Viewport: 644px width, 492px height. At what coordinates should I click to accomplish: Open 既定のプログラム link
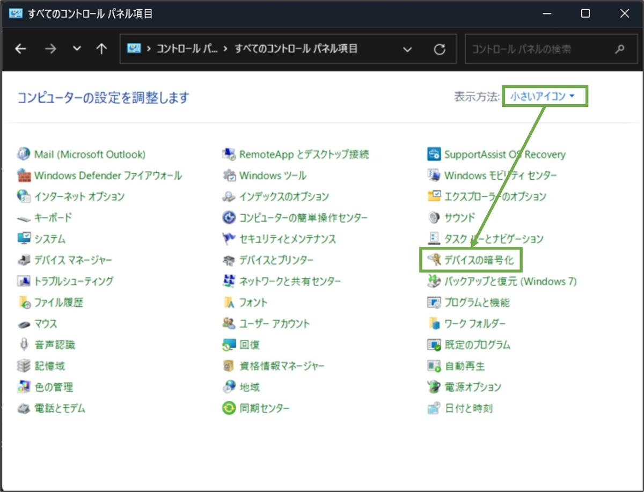pos(478,344)
